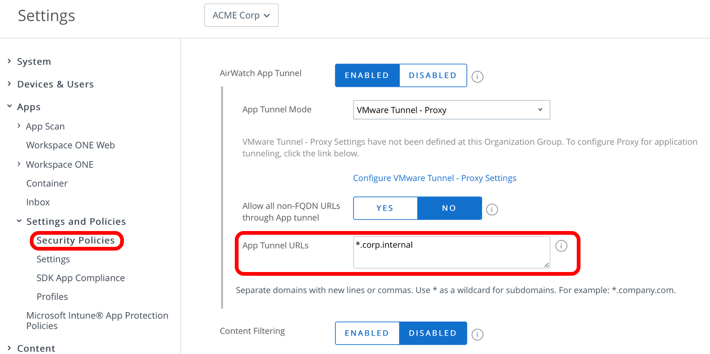
Task: Open the Content Filtering info tooltip
Action: (477, 334)
